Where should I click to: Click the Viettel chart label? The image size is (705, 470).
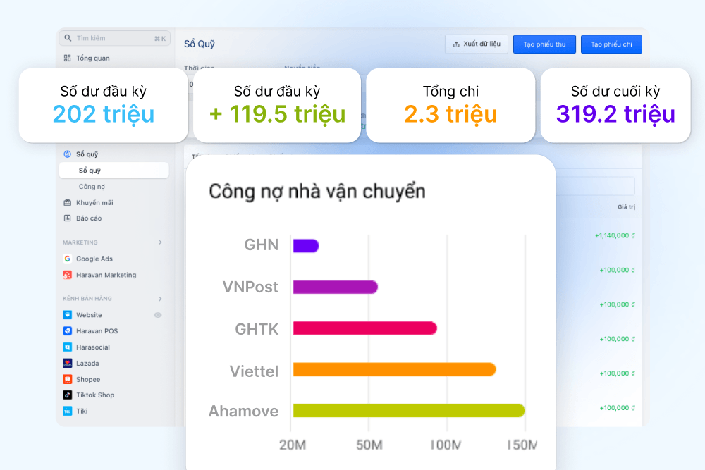(254, 371)
